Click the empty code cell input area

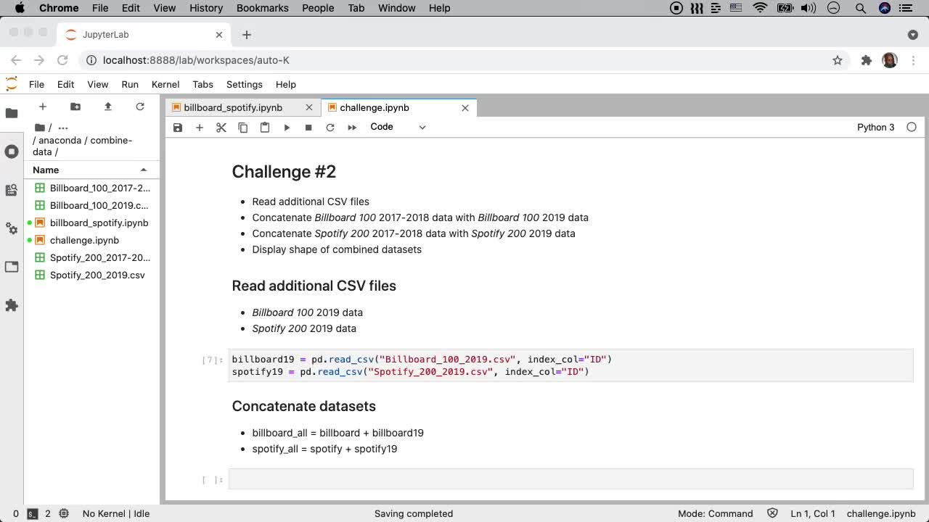pos(570,479)
